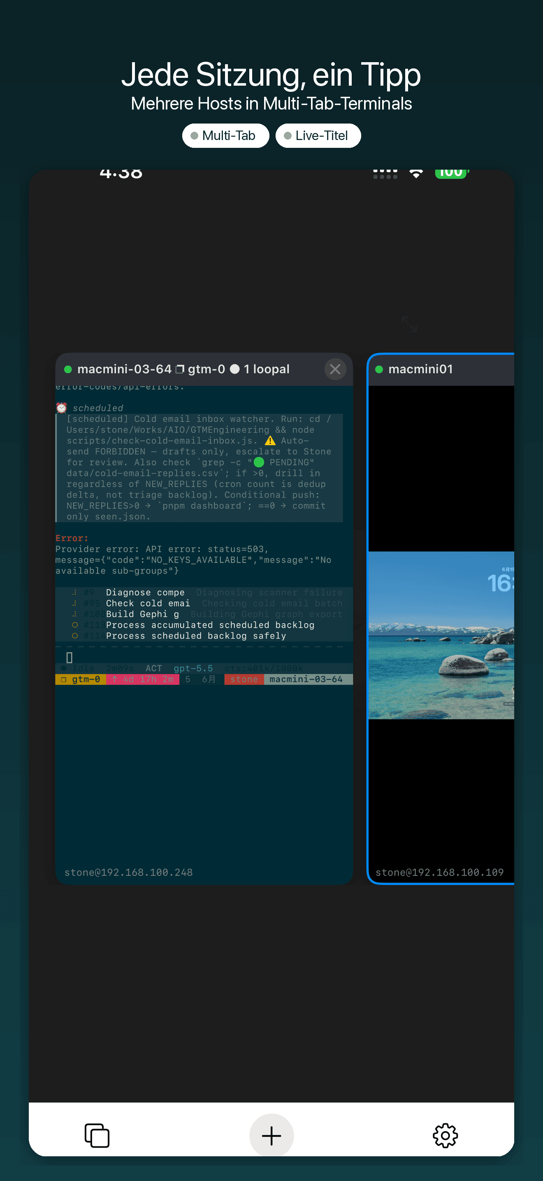The image size is (543, 1181).
Task: Click the gtm-0 tmux window label
Action: pos(81,679)
